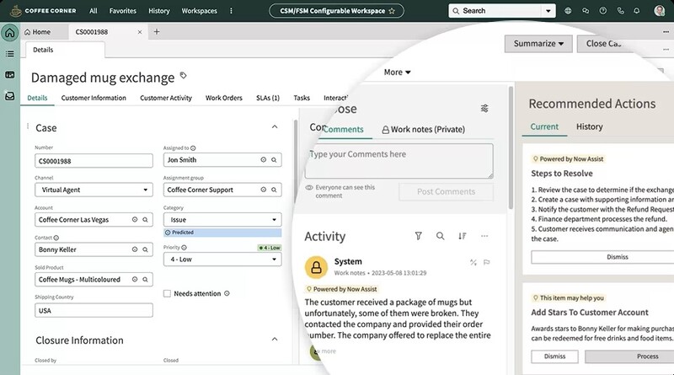Click the notifications bell icon
The width and height of the screenshot is (674, 375).
point(638,11)
